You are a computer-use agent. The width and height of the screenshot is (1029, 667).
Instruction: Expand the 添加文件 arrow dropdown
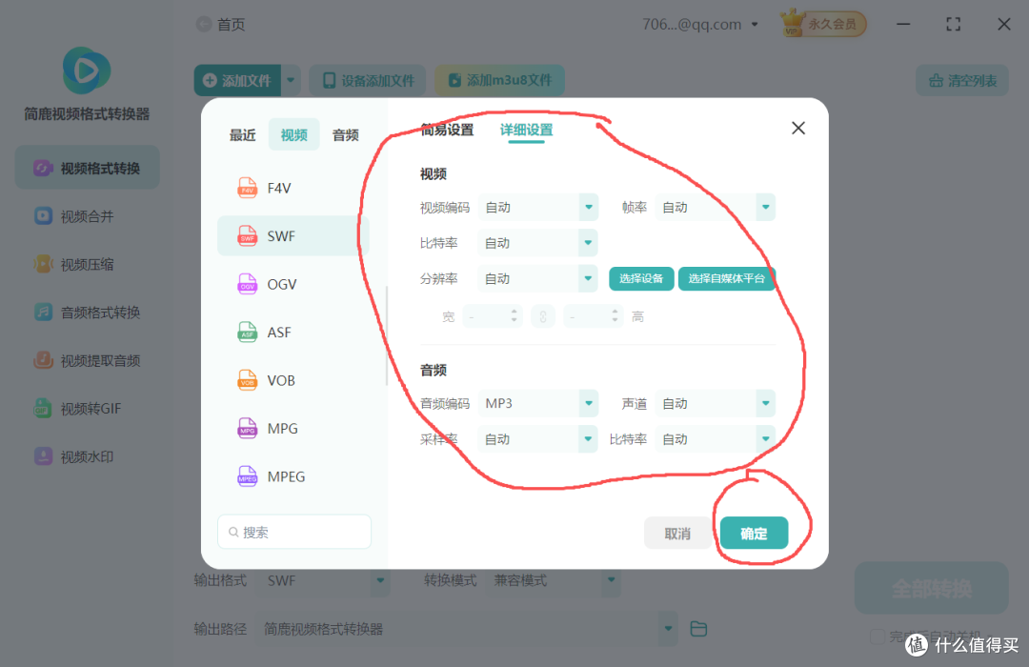click(x=291, y=80)
